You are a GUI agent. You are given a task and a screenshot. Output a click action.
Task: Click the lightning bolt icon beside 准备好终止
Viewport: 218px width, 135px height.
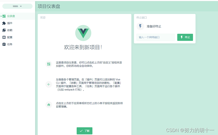click(x=140, y=26)
